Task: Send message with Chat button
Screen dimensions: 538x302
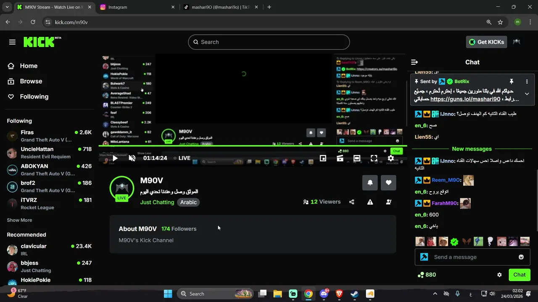Action: click(520, 275)
